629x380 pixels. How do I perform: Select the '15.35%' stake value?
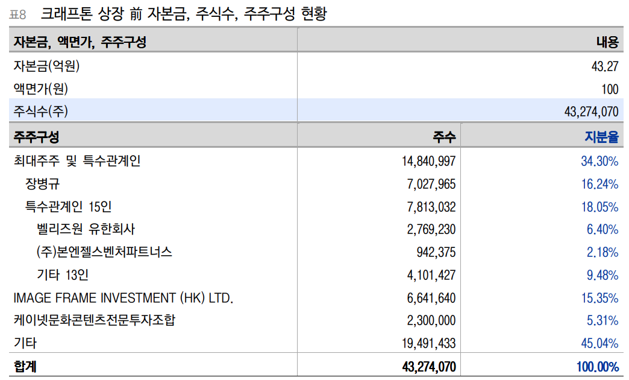click(x=599, y=299)
